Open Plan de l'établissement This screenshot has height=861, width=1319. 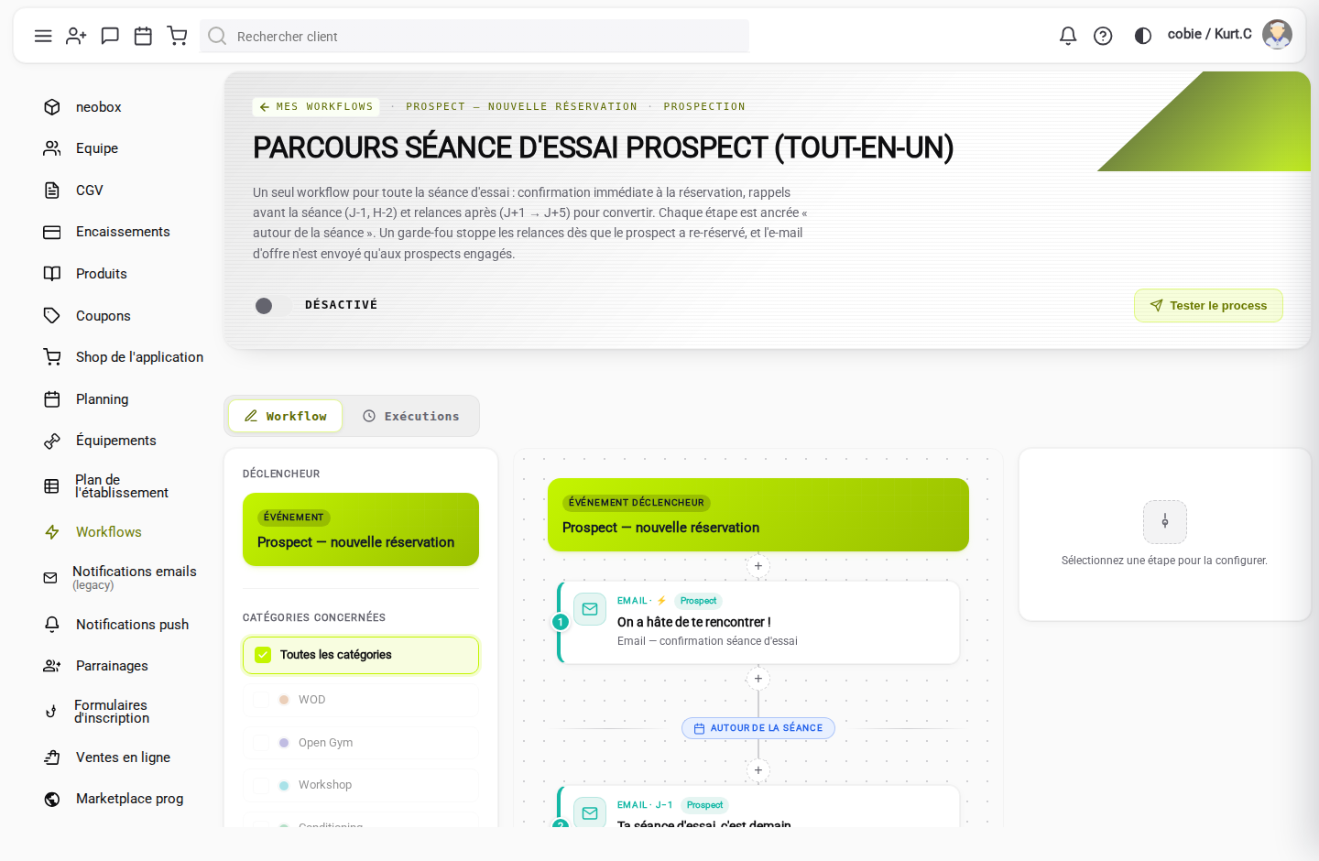tap(122, 486)
